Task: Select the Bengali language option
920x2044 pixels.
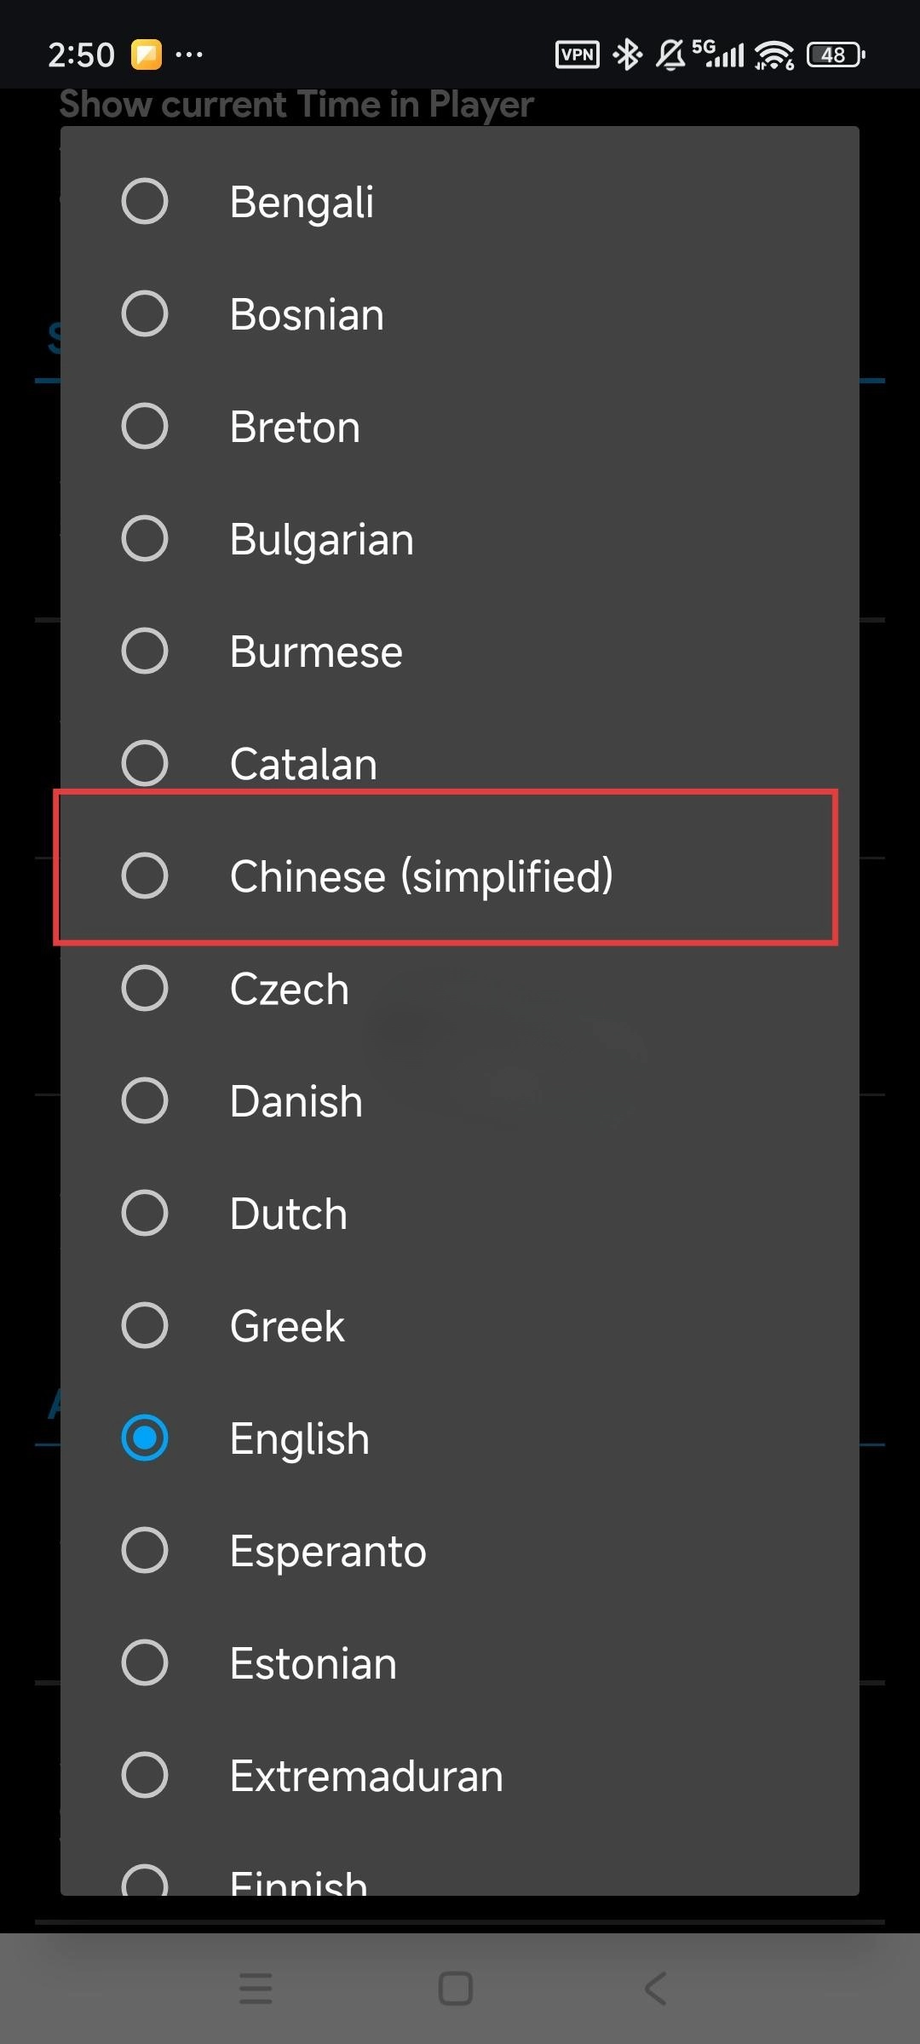Action: point(302,201)
